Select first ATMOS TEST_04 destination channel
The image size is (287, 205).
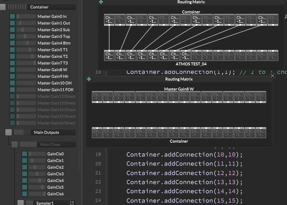pyautogui.click(x=109, y=56)
